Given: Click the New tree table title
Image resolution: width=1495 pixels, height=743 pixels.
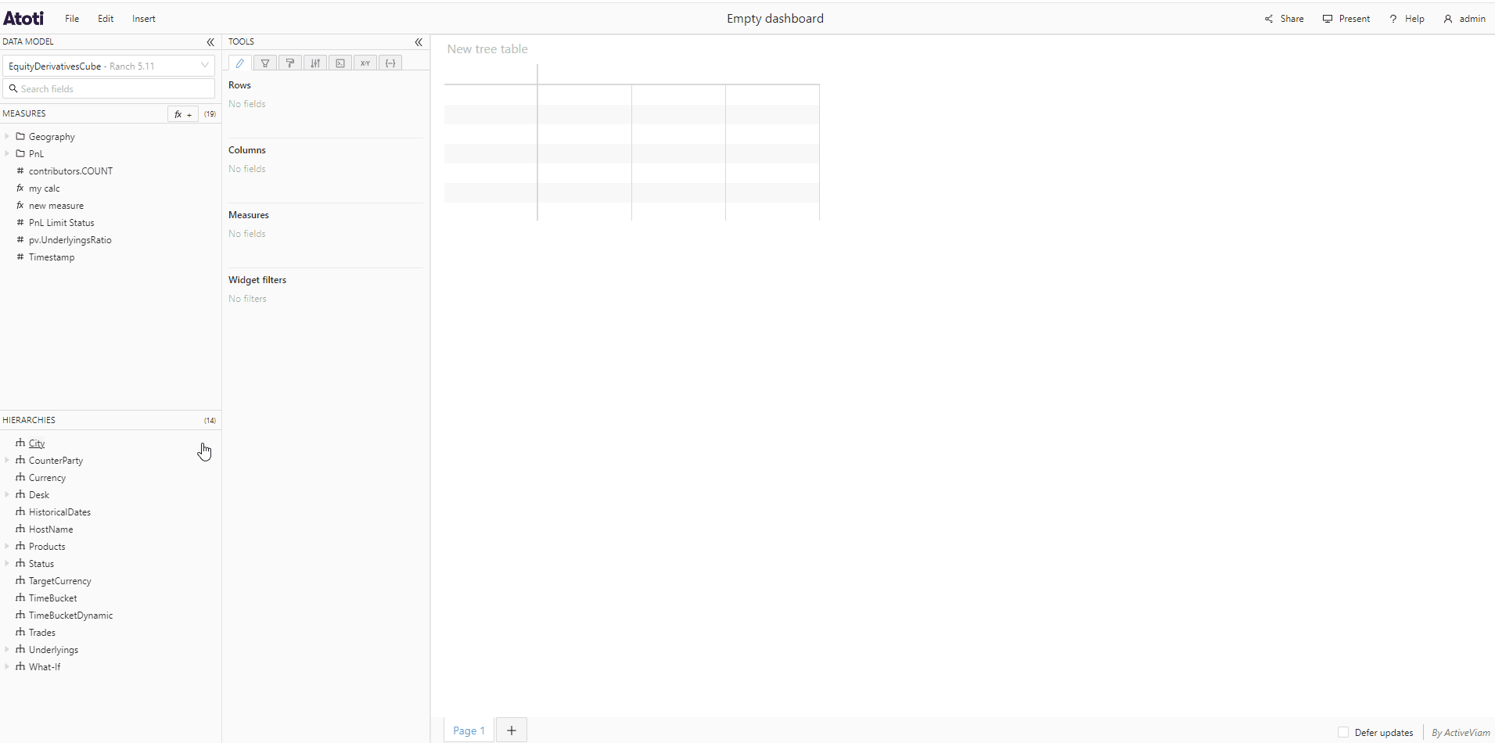Looking at the screenshot, I should 487,48.
